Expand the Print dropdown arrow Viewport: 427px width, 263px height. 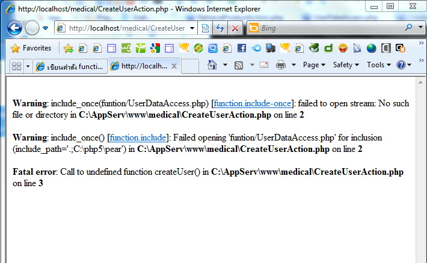293,65
